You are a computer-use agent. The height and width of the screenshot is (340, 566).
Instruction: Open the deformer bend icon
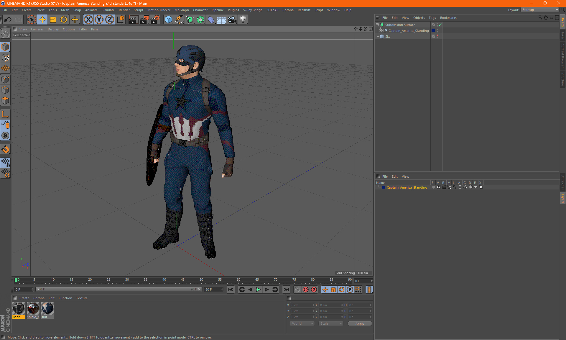coord(211,20)
